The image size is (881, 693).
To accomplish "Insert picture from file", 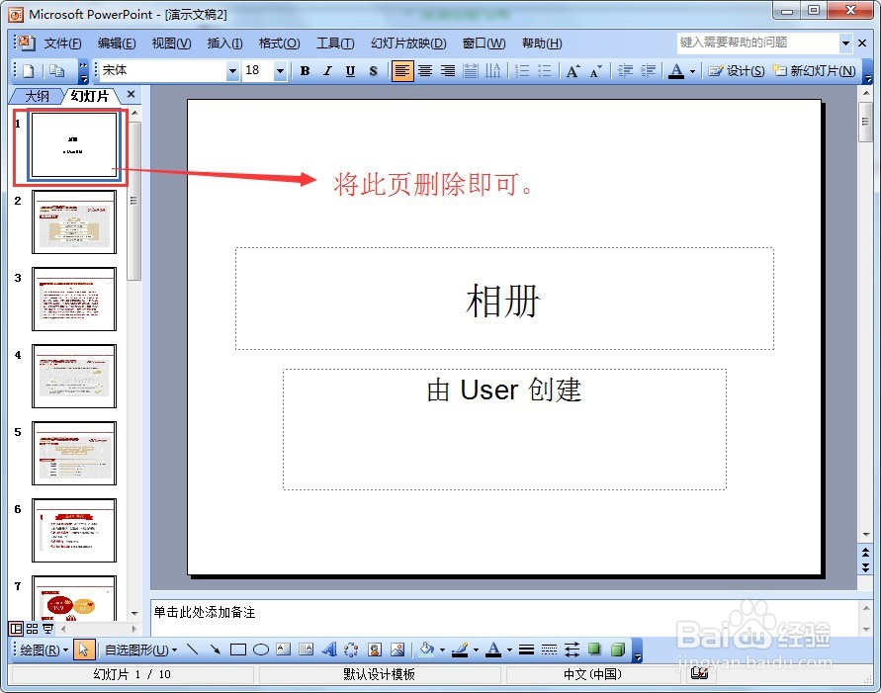I will [x=397, y=650].
